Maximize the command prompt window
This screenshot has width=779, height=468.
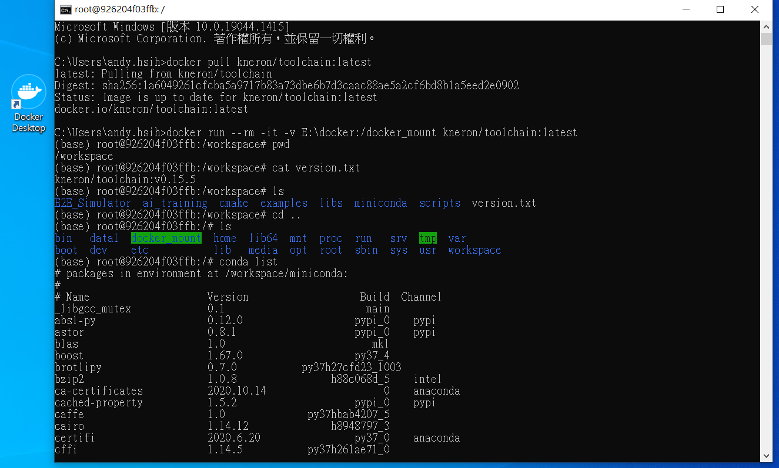coord(720,9)
